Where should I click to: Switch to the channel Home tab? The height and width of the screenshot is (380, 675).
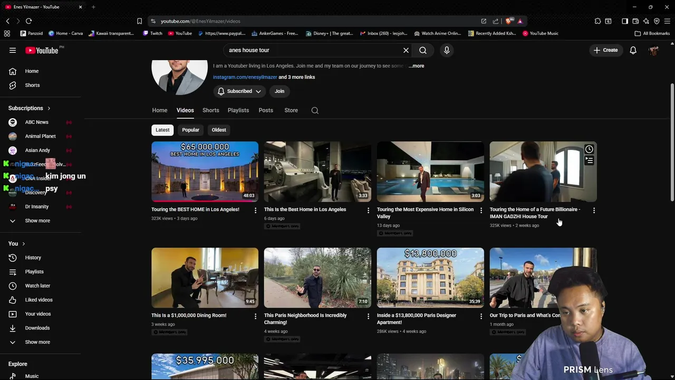(160, 110)
